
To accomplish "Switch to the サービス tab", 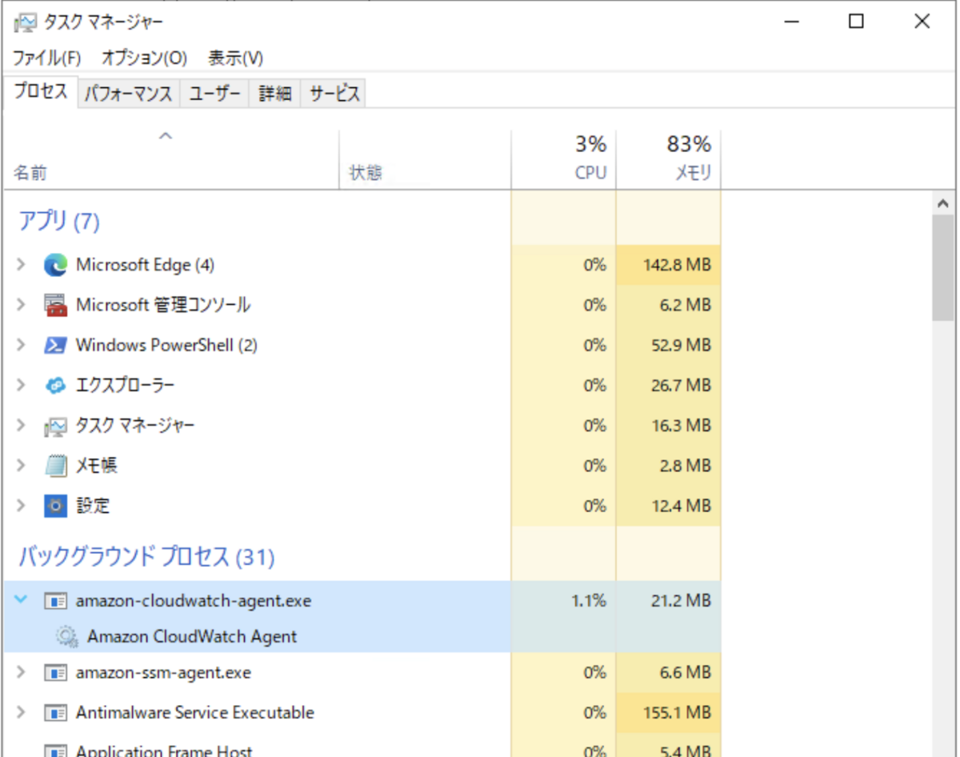I will tap(334, 94).
